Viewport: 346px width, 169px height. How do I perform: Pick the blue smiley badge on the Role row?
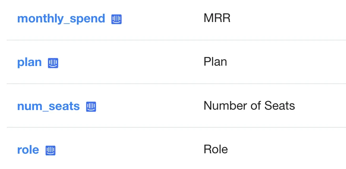pyautogui.click(x=50, y=151)
